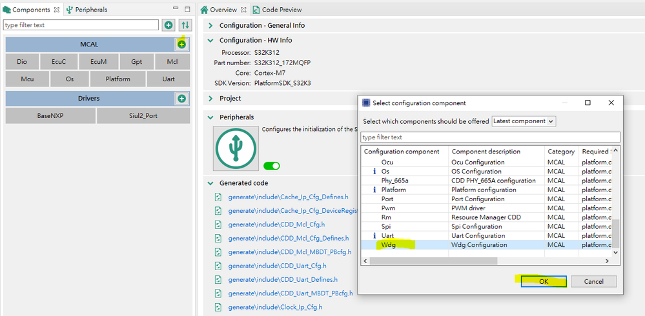Focus the Components filter text field

click(81, 25)
